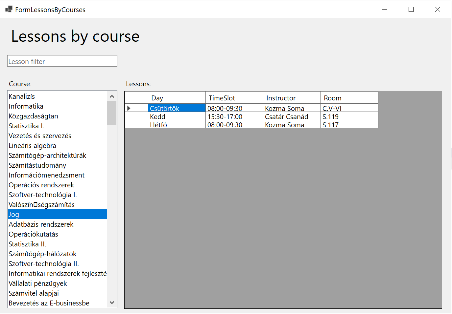452x314 pixels.
Task: Choose the Valószínűségszámítás course
Action: (x=58, y=204)
